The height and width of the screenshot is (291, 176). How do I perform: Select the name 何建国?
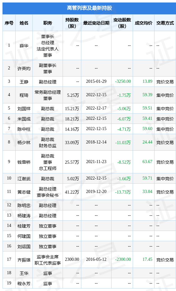[24, 236]
